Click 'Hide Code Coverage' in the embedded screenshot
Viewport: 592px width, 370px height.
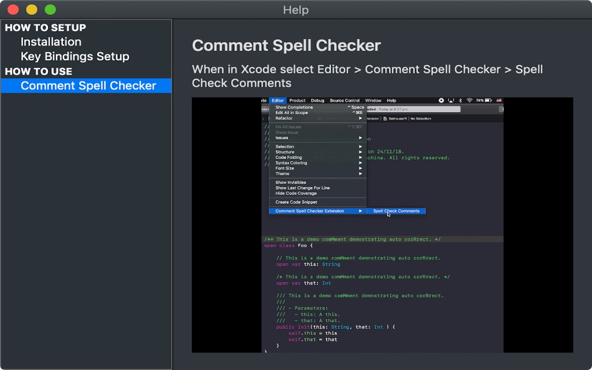[296, 193]
